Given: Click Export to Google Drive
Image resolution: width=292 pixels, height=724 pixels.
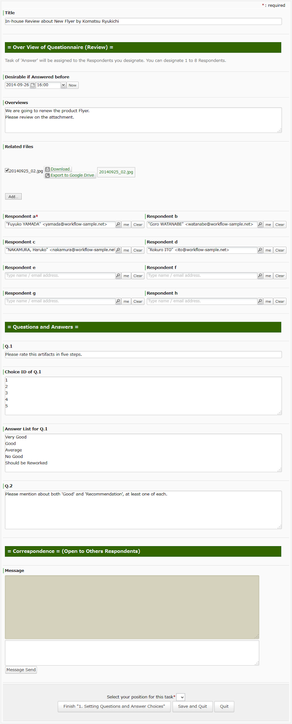Looking at the screenshot, I should 70,175.
